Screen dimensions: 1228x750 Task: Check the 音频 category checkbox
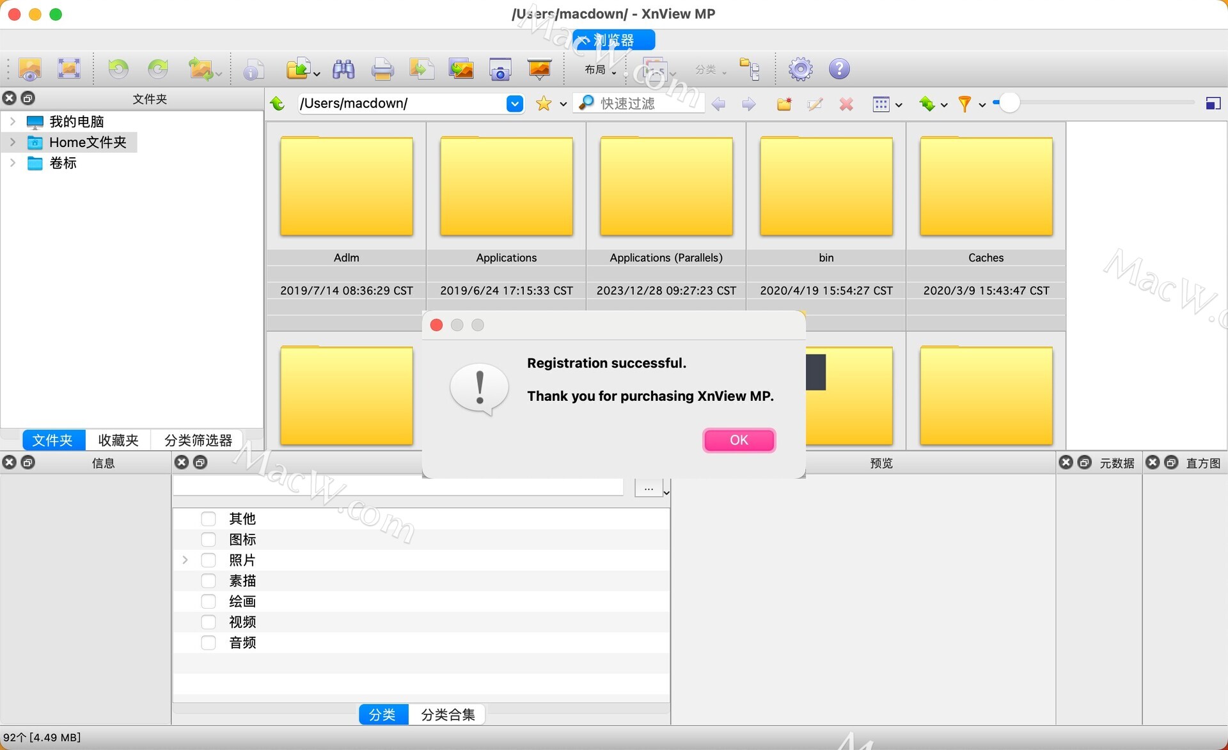pos(208,643)
